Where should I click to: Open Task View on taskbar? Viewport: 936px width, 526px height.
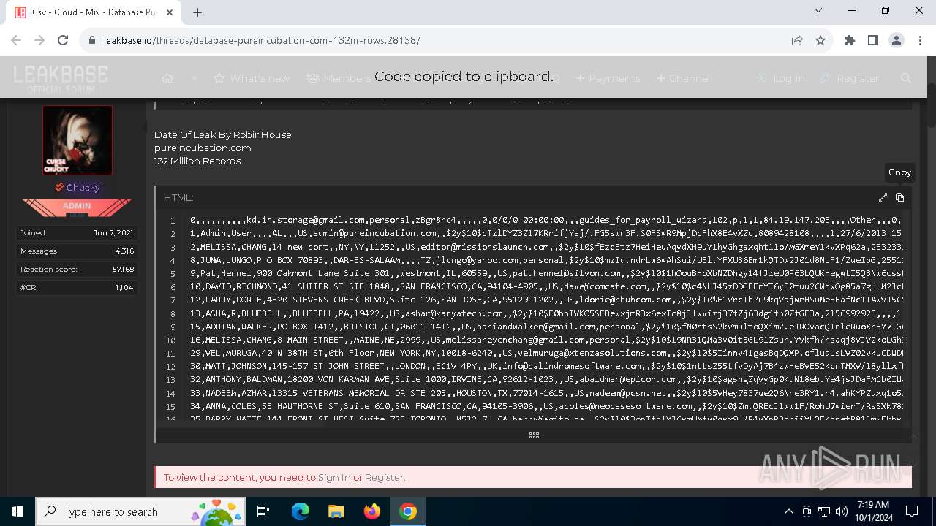pos(264,511)
